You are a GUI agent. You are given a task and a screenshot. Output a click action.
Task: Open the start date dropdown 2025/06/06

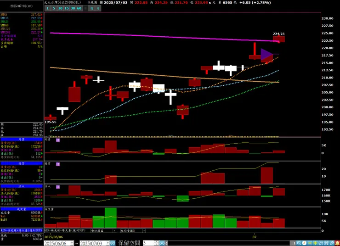[x=72, y=243]
